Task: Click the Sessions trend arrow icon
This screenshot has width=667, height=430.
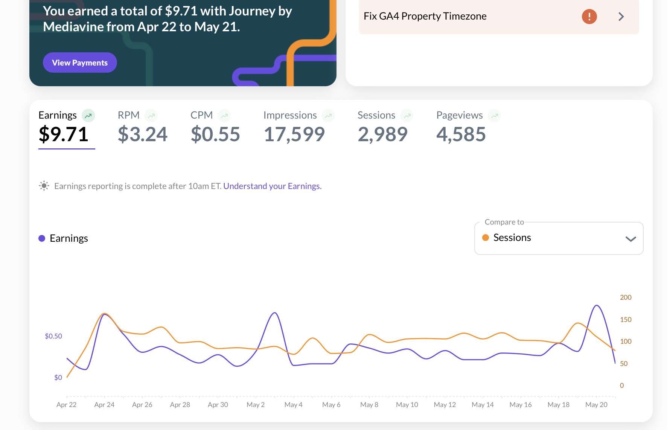Action: (407, 116)
